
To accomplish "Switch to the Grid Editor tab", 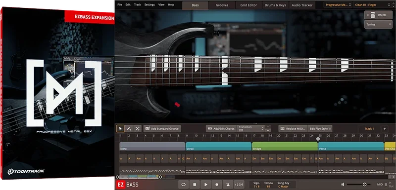I will [x=249, y=5].
